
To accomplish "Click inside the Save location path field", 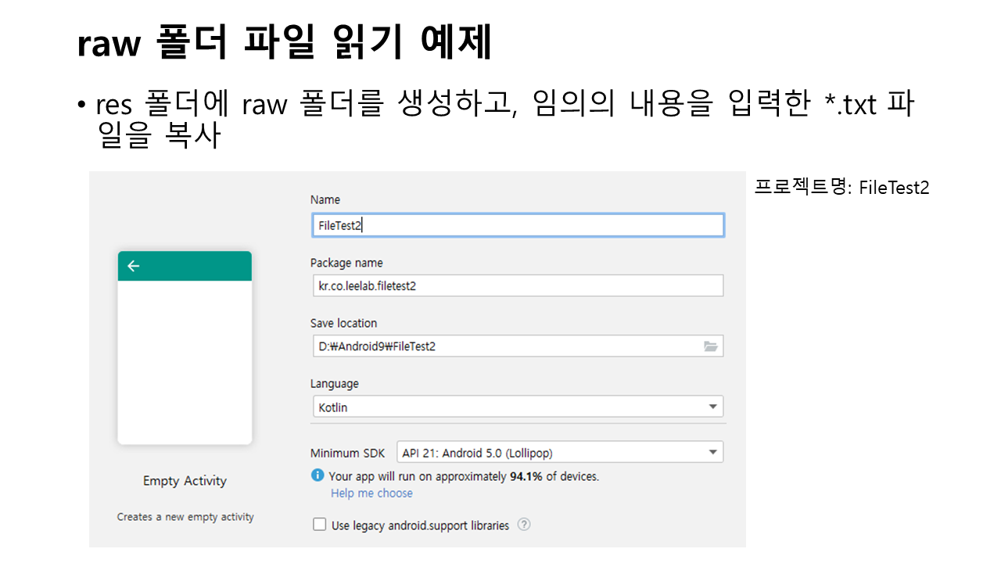I will click(x=500, y=346).
